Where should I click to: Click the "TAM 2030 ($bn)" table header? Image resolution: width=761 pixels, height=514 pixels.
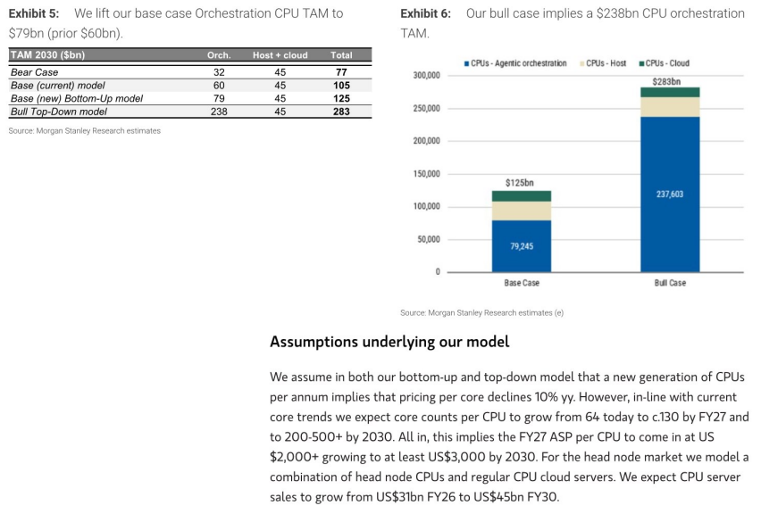47,55
